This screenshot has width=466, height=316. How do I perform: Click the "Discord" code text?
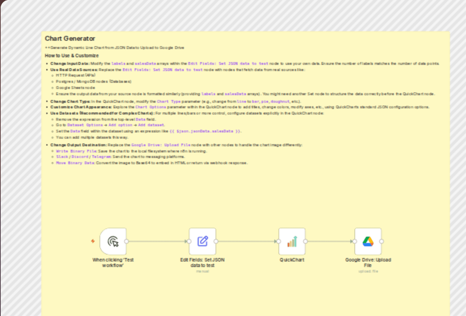(x=80, y=157)
